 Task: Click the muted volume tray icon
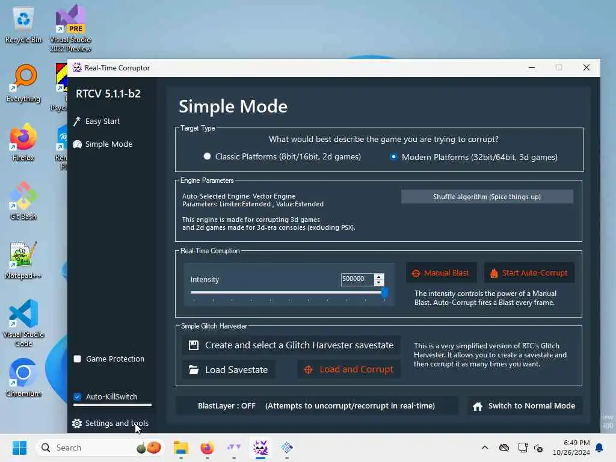538,448
